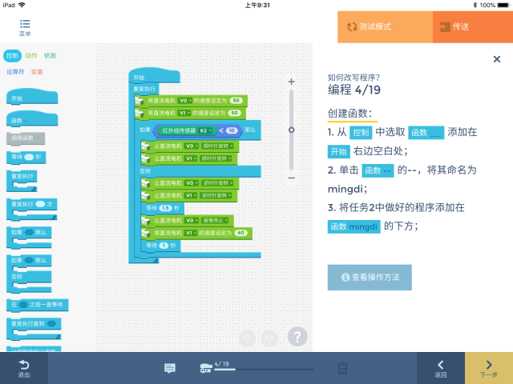Select the 运算符 block category

15,71
